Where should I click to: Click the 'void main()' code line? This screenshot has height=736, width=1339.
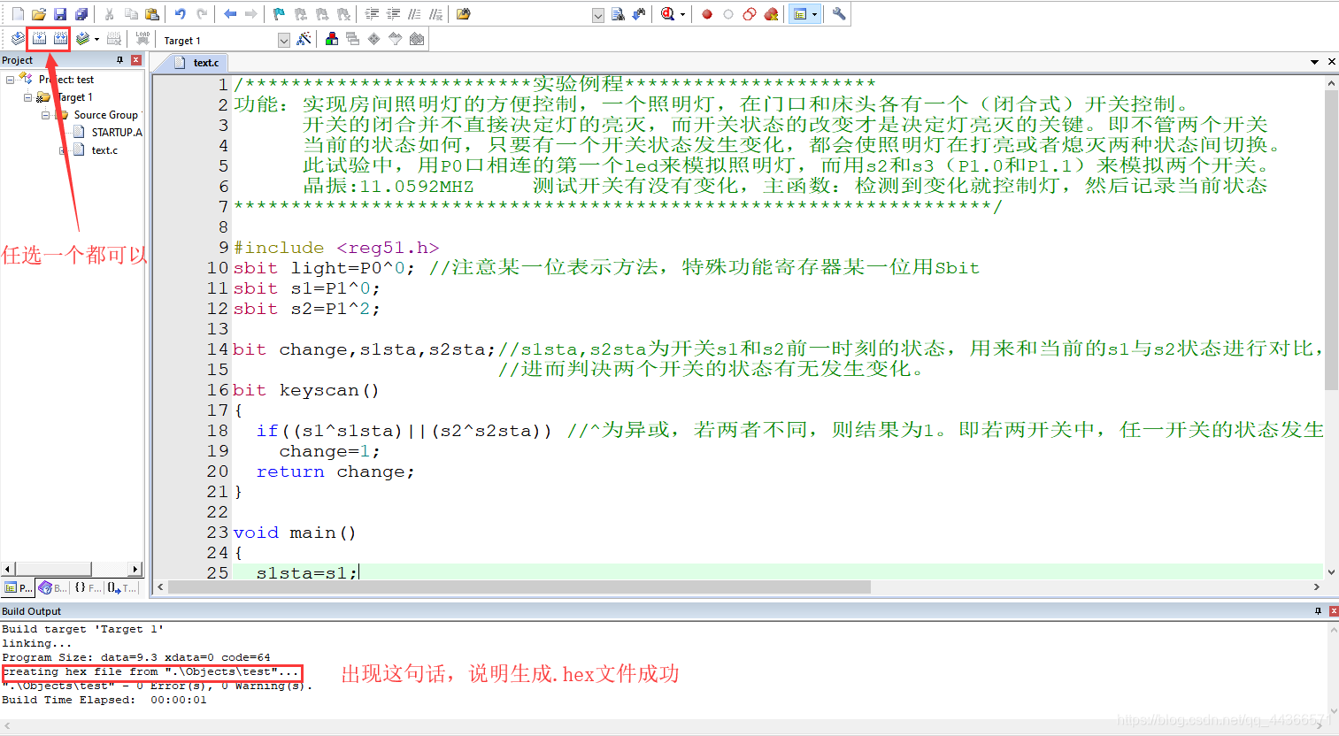(x=295, y=533)
